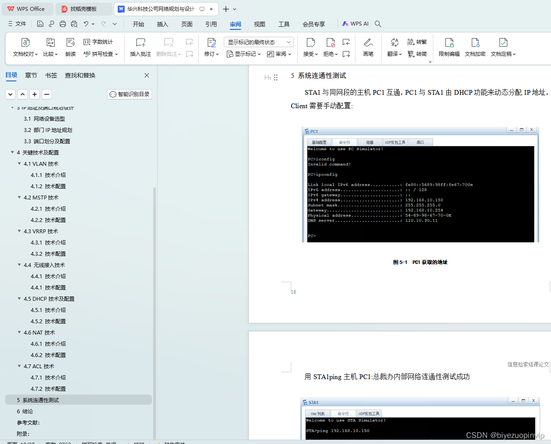Open the 显示标记的最终状态 dropdown
551x444 pixels.
point(259,42)
